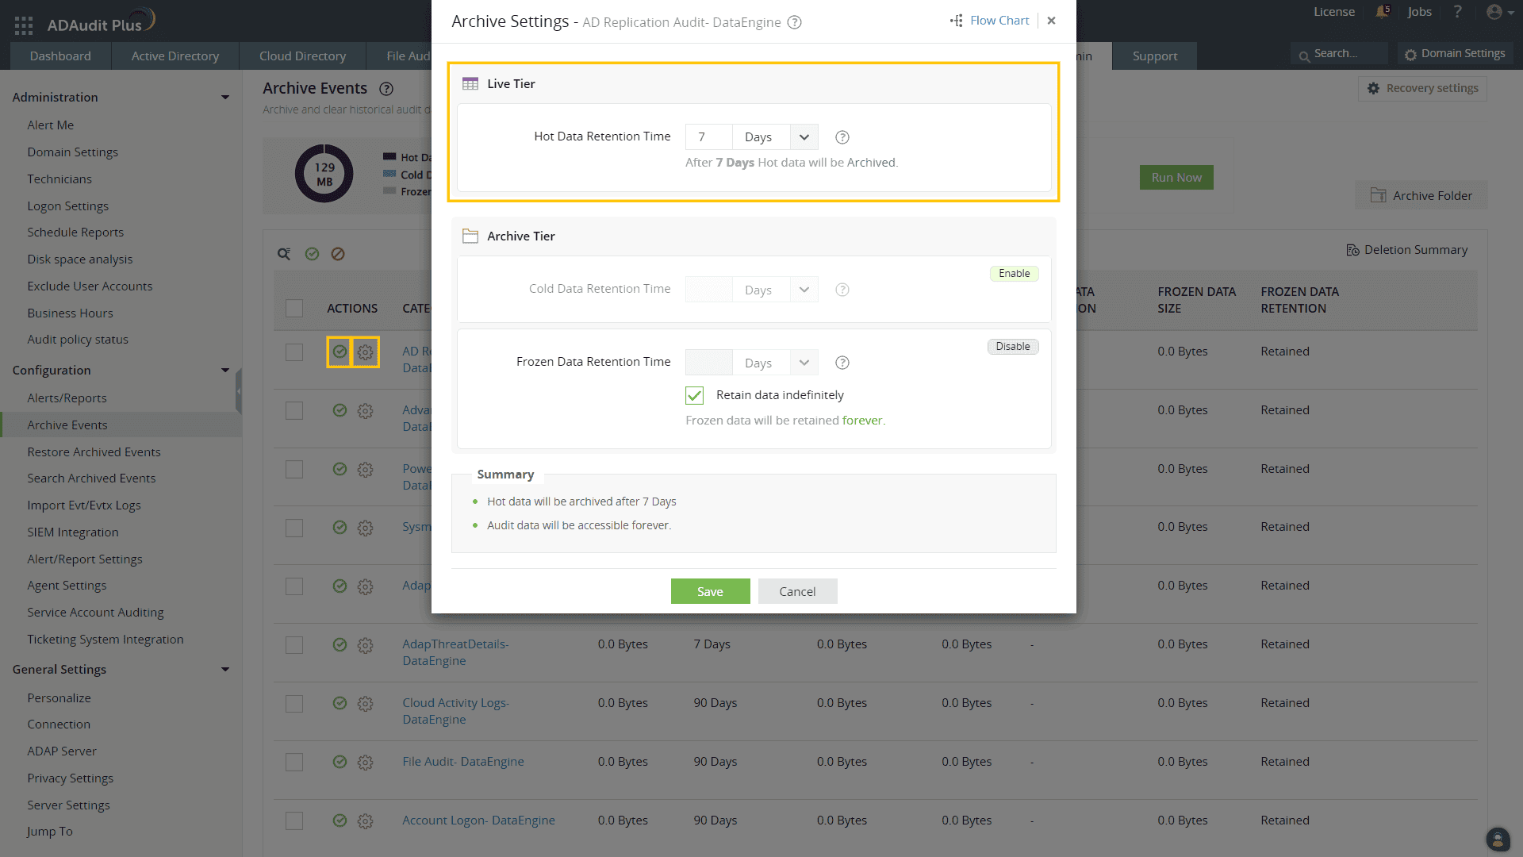Click the search icon above the table

tap(284, 254)
